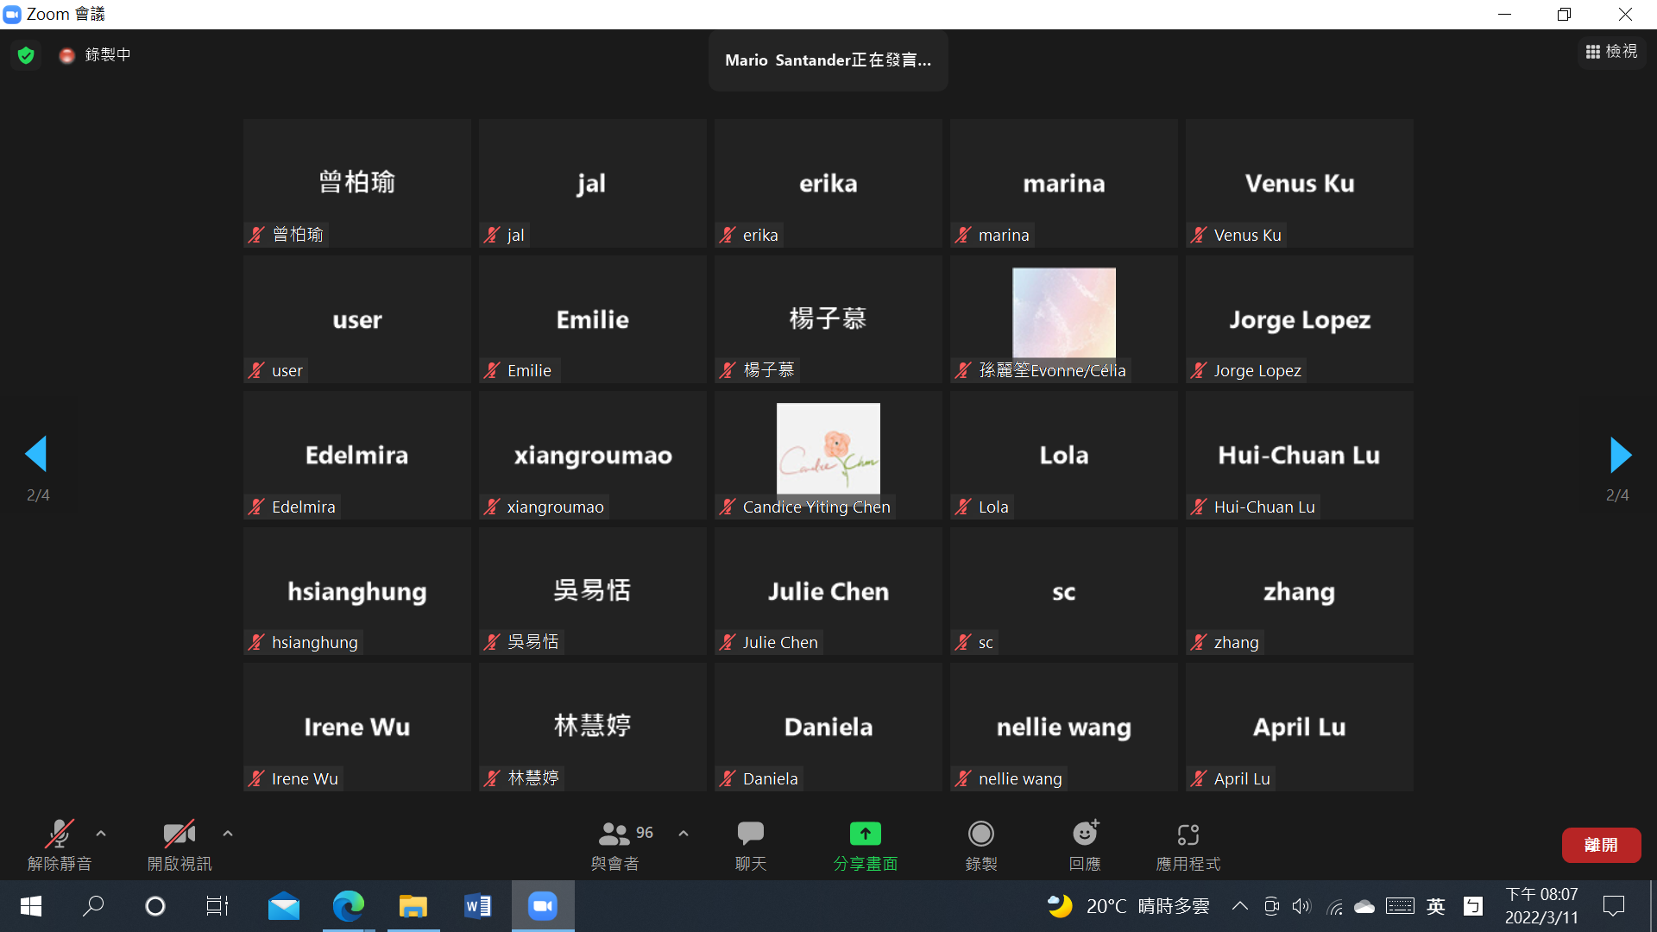Start video with 開啟視訊 button
This screenshot has height=932, width=1657.
tap(179, 845)
